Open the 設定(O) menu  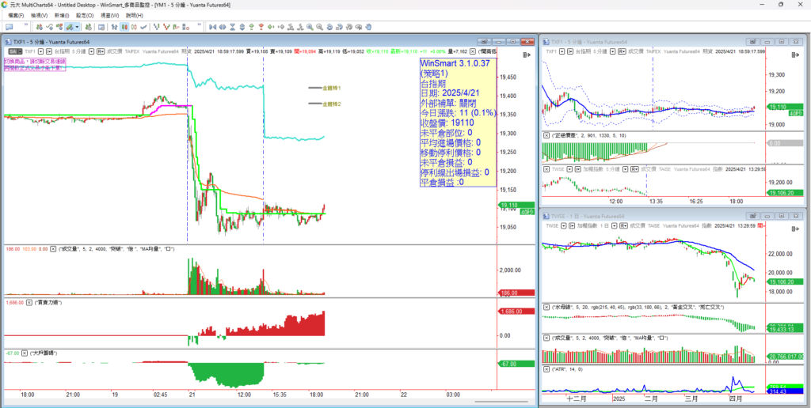click(85, 16)
